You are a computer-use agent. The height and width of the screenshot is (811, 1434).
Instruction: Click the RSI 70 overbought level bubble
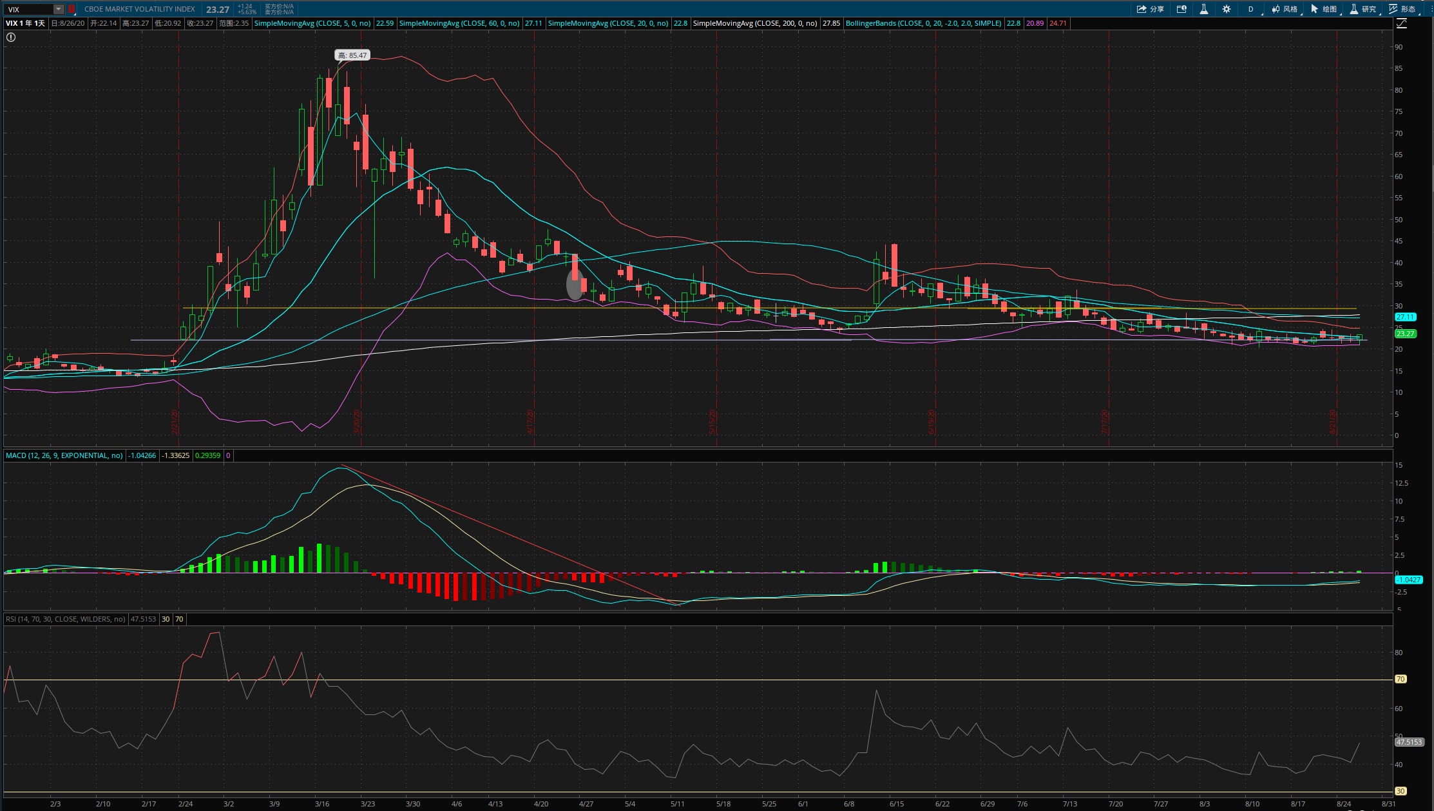tap(1401, 679)
